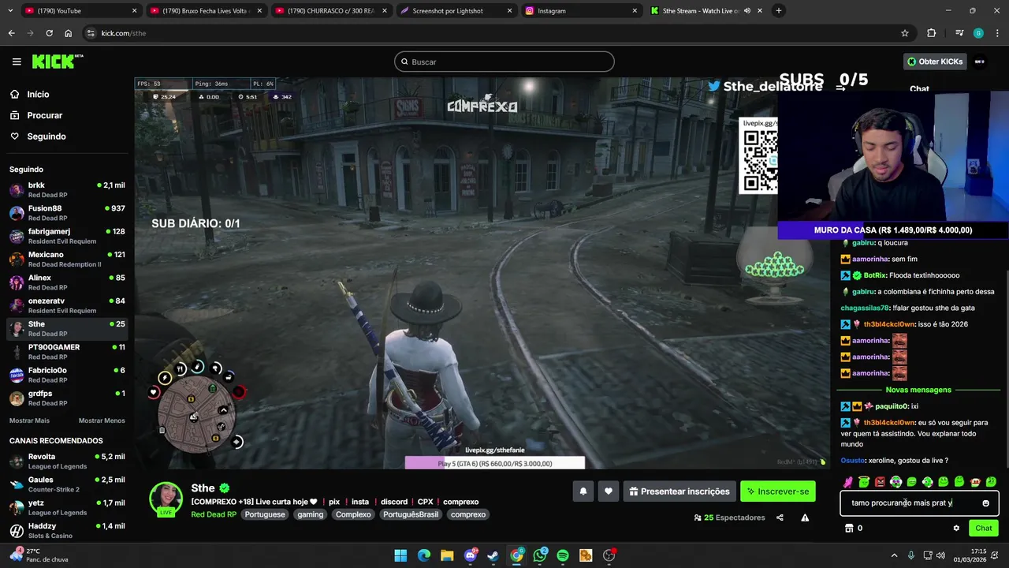Screen dimensions: 1009x568
Task: Open the hamburger sidebar menu
Action: [17, 62]
